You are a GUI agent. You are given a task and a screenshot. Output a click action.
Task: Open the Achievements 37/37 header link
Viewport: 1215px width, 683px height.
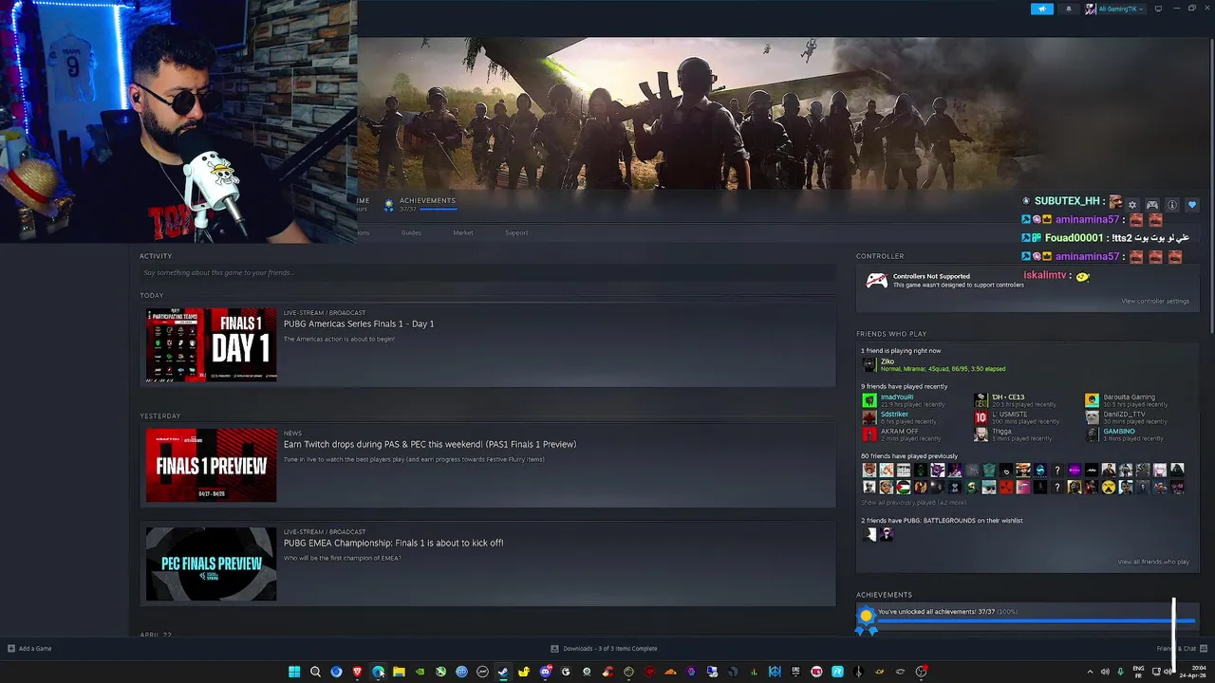coord(421,204)
